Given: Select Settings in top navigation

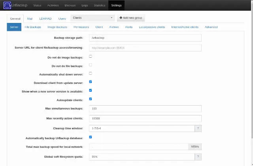Looking at the screenshot, I should [116, 5].
